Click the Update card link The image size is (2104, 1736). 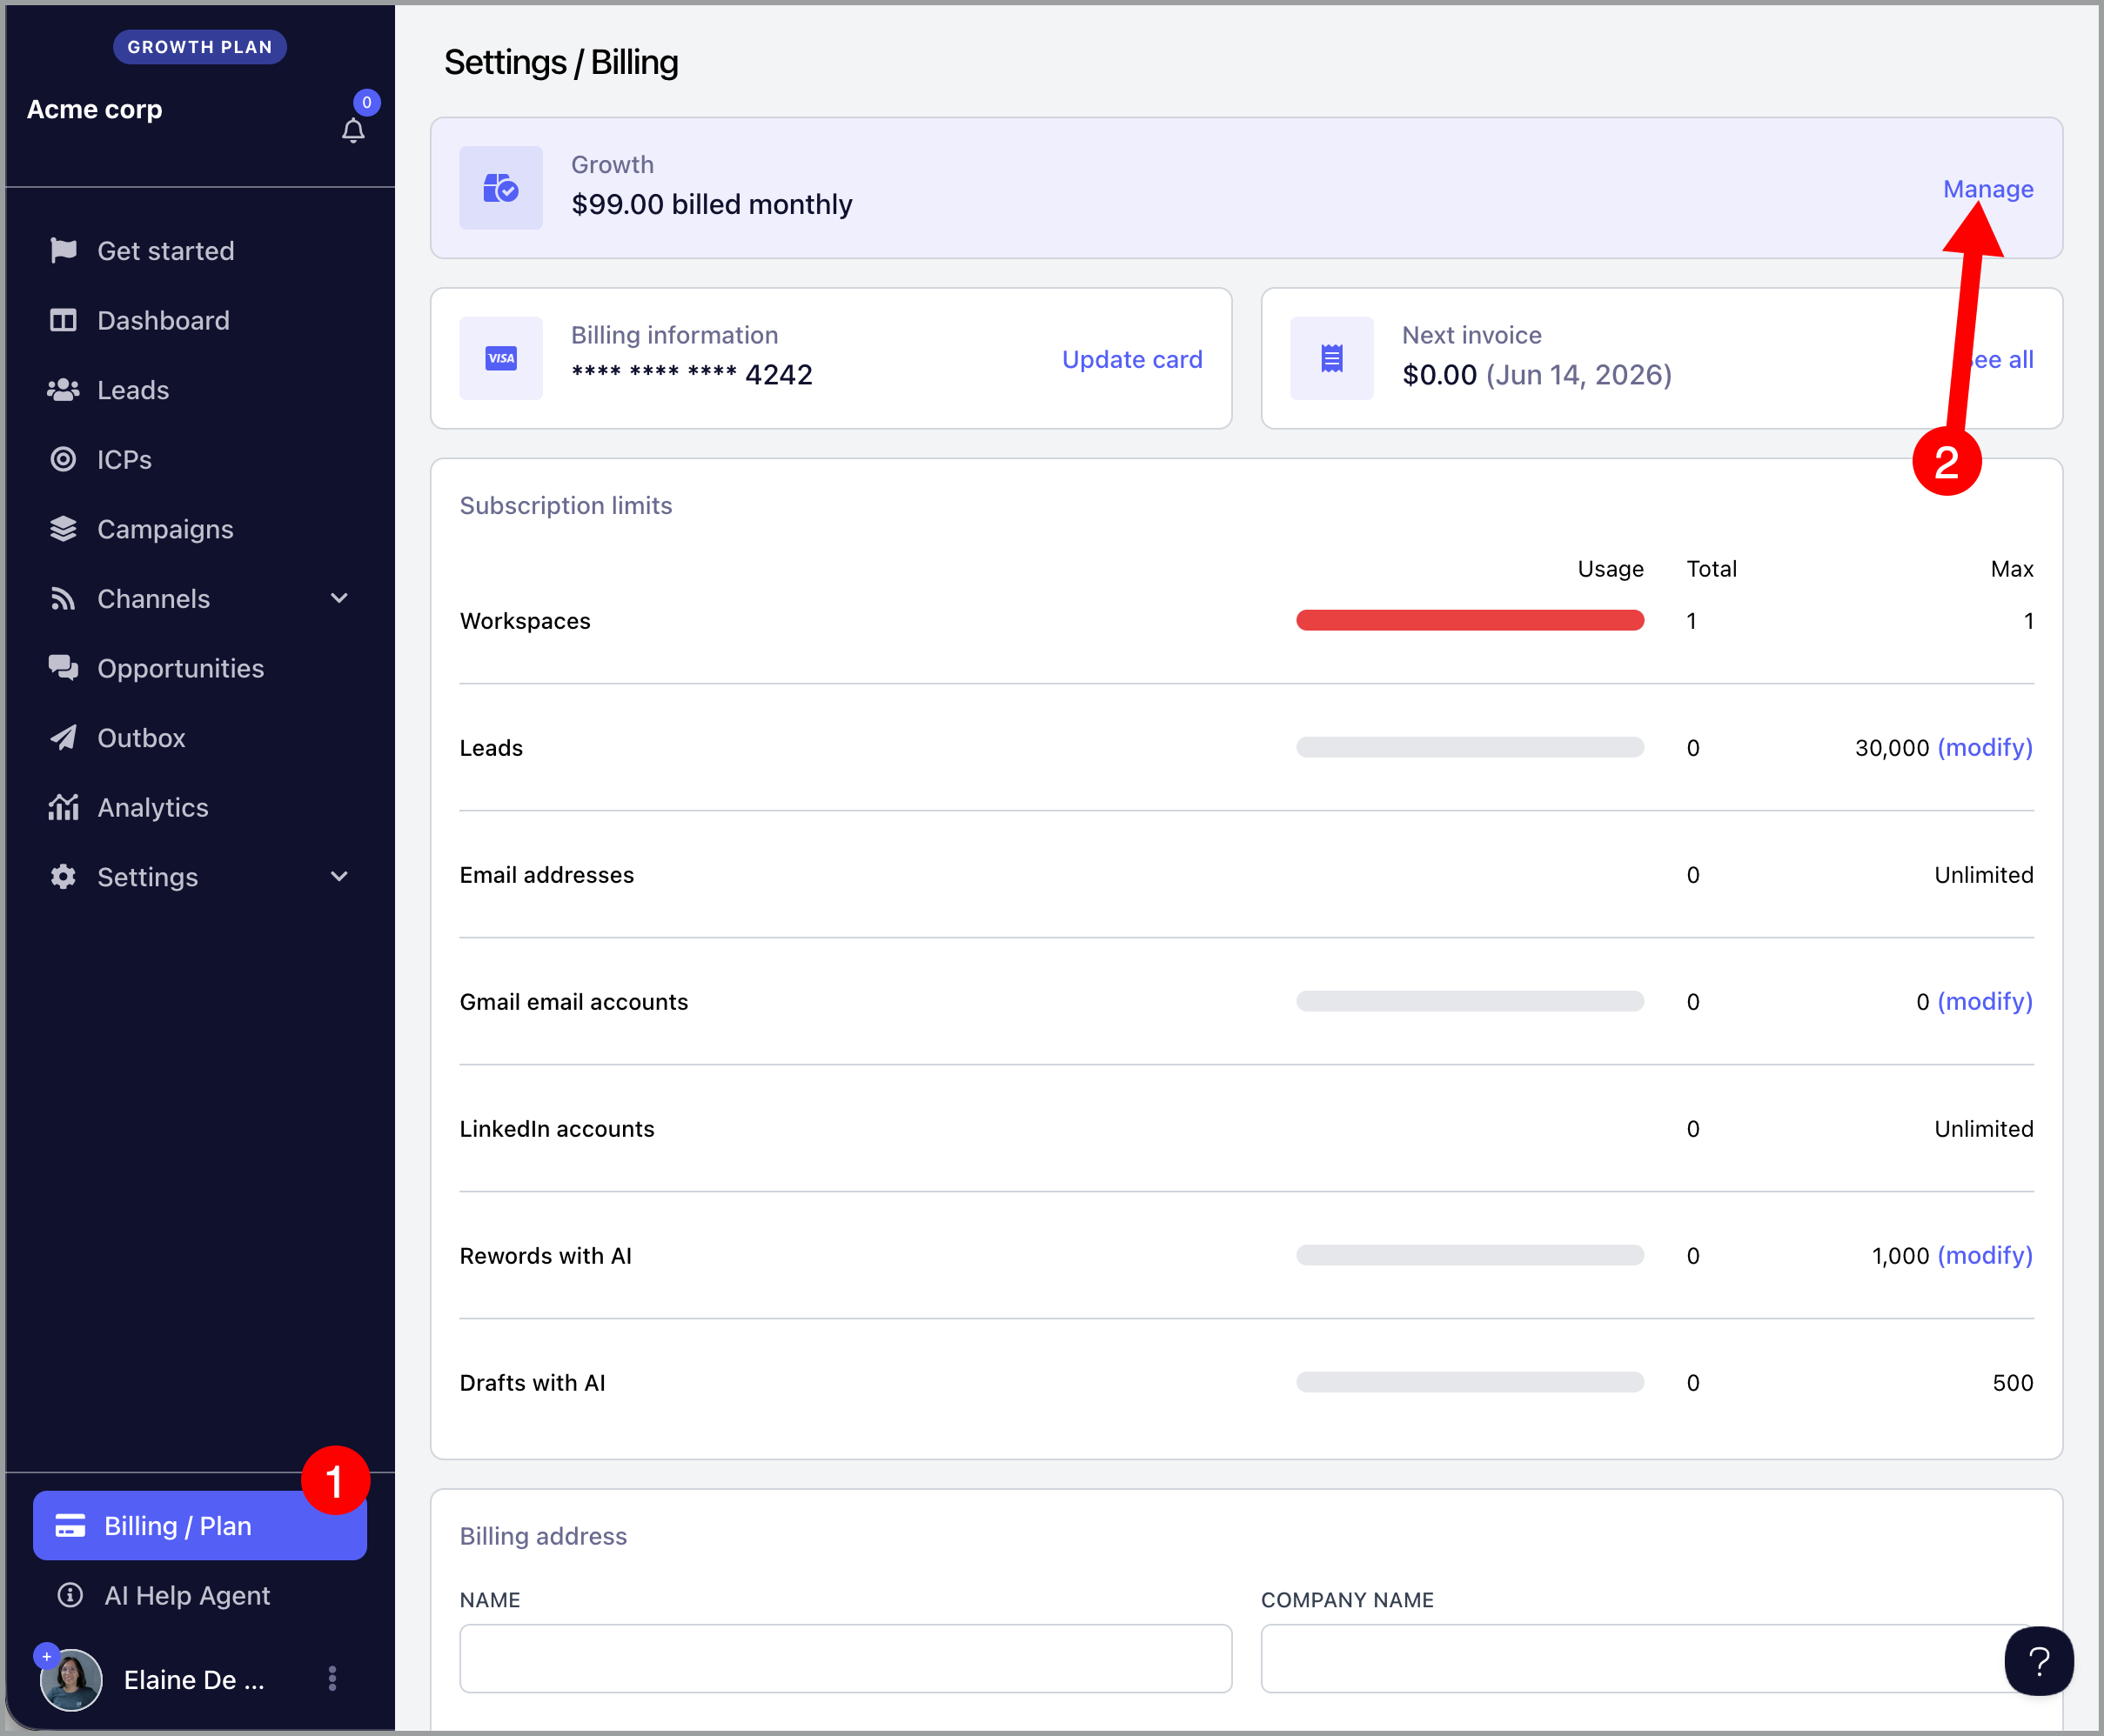(x=1131, y=359)
